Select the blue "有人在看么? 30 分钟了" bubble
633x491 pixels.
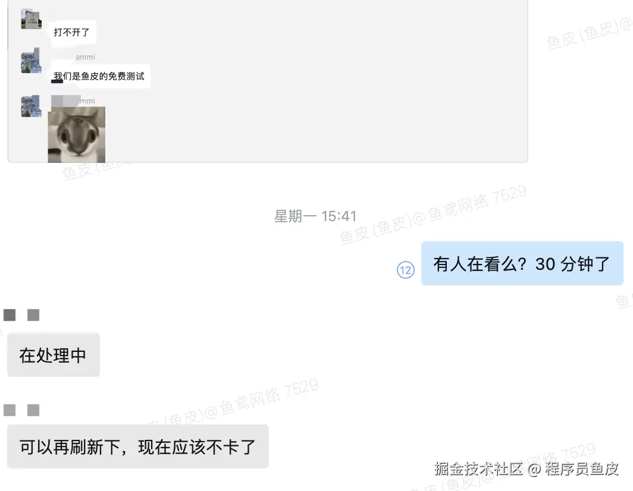(522, 263)
